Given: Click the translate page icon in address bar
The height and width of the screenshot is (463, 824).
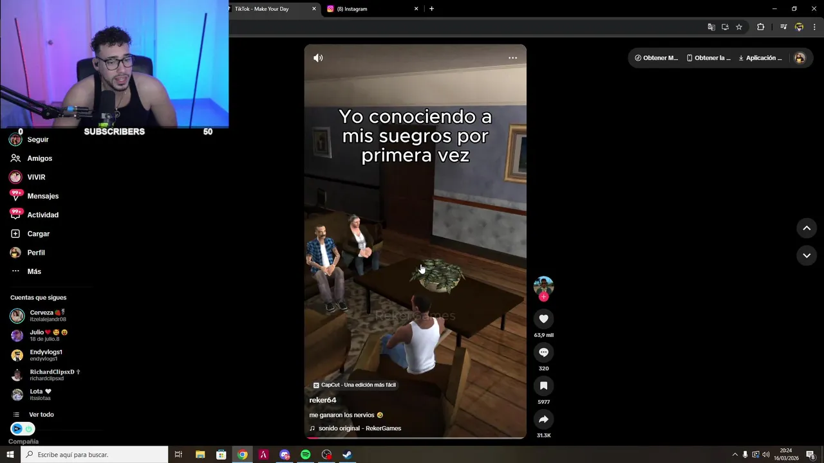Looking at the screenshot, I should click(711, 27).
